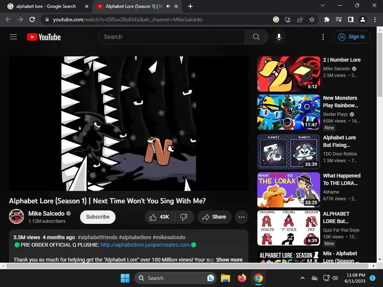Open the tab search dropdown chevron
The image size is (383, 287).
(x=323, y=5)
